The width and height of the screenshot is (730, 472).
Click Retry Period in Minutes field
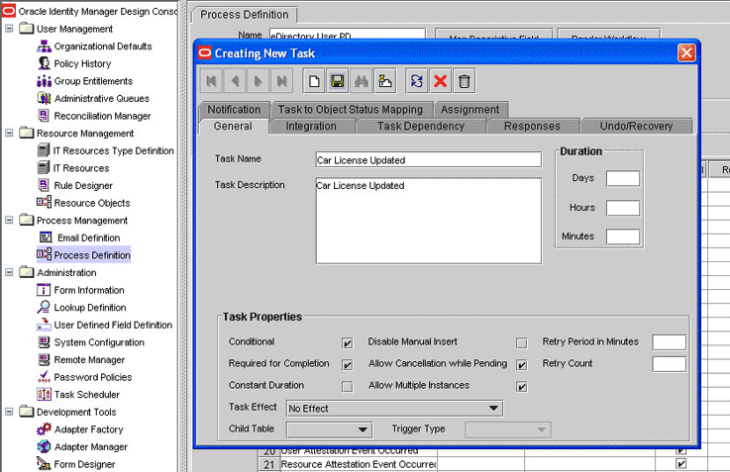click(669, 342)
